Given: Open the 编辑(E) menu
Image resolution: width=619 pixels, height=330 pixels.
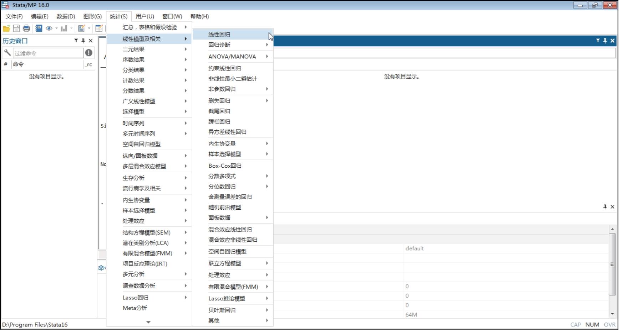Looking at the screenshot, I should 40,16.
